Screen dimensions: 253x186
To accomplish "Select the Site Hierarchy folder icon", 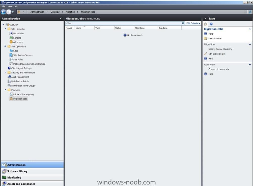I will pyautogui.click(x=9, y=29).
